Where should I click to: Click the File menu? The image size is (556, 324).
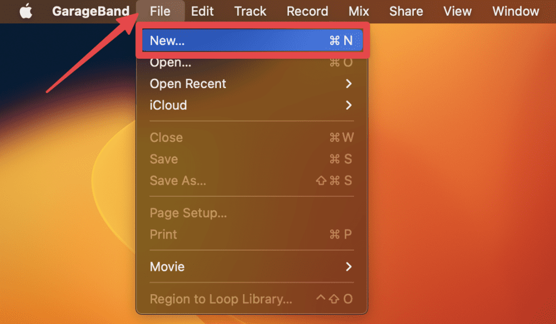(x=160, y=11)
